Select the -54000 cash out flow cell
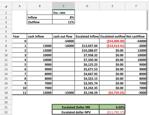The image size is (149, 115). [x=64, y=41]
